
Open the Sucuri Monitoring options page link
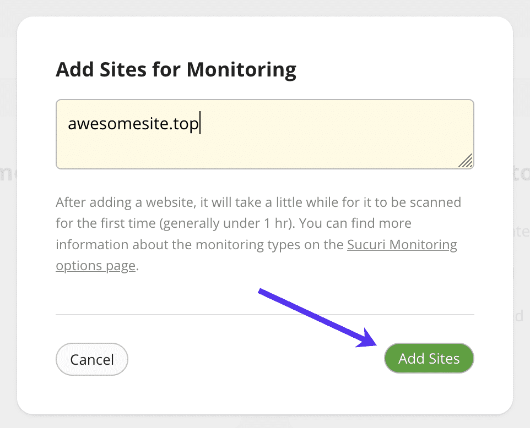[x=402, y=244]
